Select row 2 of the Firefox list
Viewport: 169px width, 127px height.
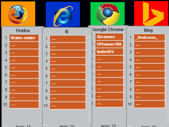point(24,45)
